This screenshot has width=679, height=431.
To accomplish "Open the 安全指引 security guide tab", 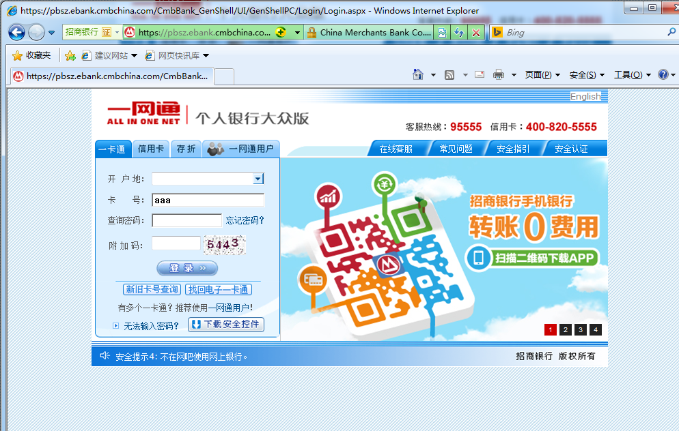I will (x=513, y=149).
